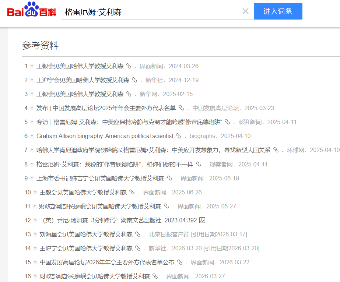Jump up via arrow on reference 2
The height and width of the screenshot is (282, 340).
click(x=32, y=80)
